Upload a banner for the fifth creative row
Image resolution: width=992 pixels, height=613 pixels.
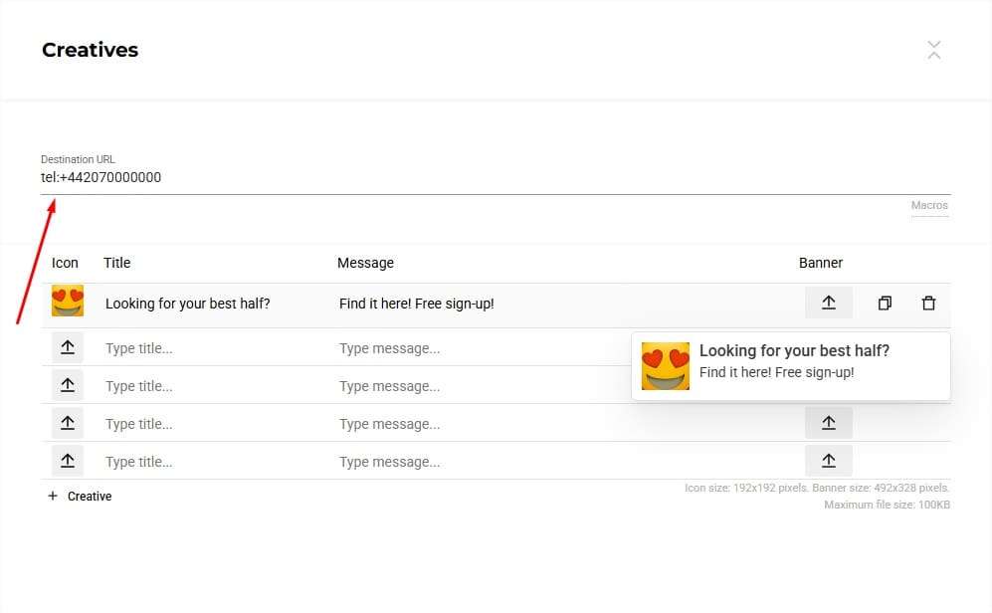point(828,461)
